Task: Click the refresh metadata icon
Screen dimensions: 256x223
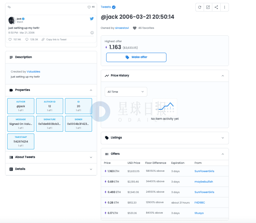Action: pyautogui.click(x=200, y=7)
